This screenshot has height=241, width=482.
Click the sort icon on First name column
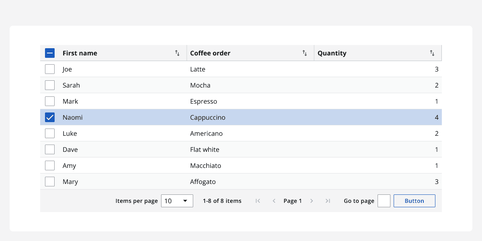coord(177,53)
